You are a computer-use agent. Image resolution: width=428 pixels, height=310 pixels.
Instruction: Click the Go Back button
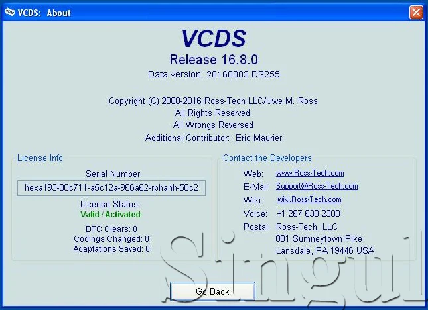[x=212, y=291]
